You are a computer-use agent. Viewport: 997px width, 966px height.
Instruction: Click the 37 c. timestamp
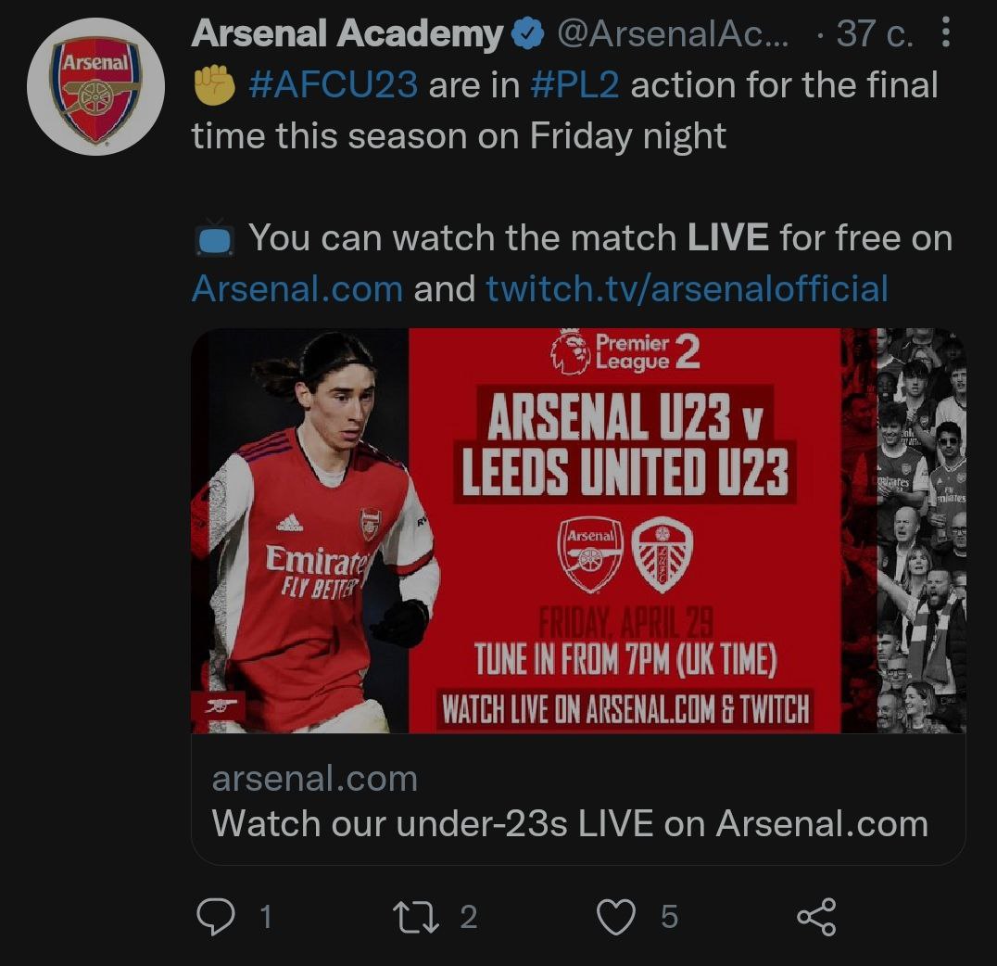[874, 34]
